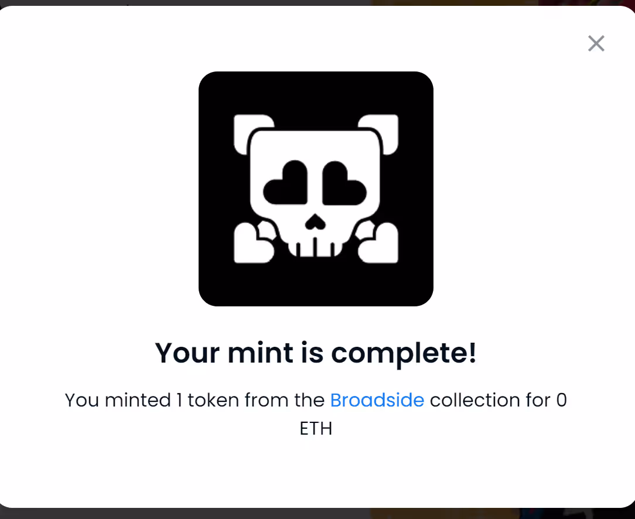Click the minted skull NFT thumbnail

(x=316, y=189)
